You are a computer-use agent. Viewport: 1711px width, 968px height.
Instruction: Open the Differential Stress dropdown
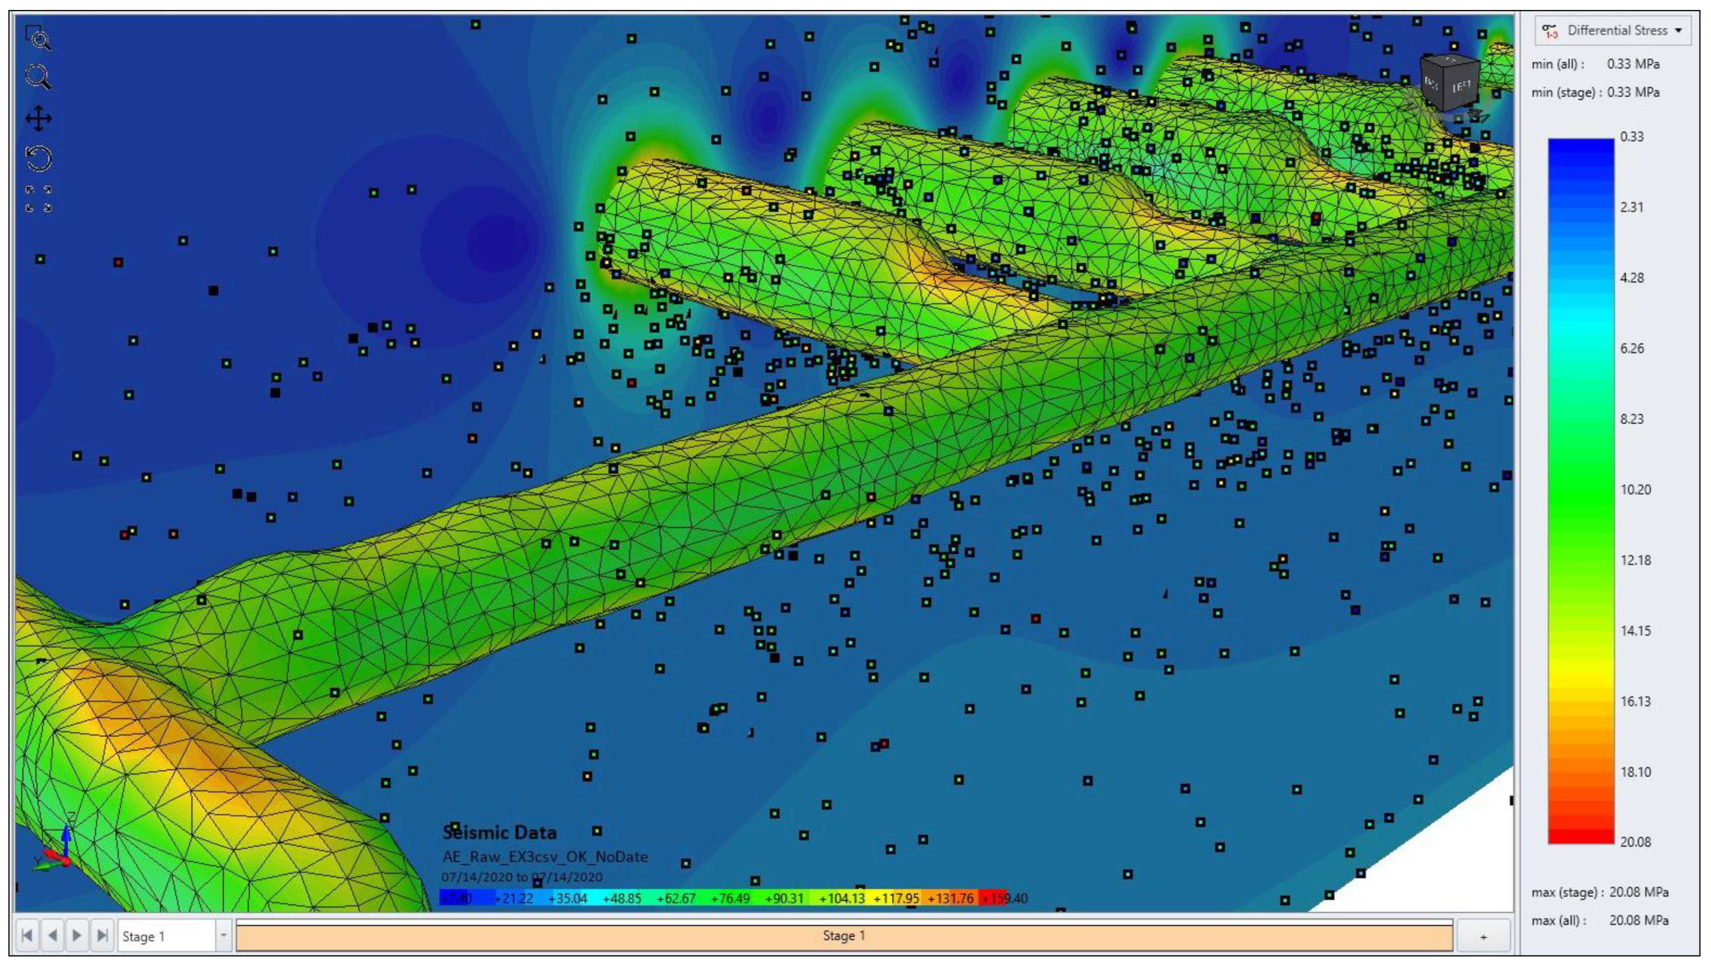pyautogui.click(x=1679, y=30)
